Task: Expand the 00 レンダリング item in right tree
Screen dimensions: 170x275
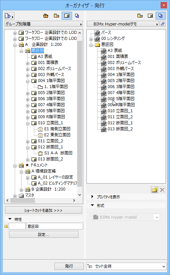Action: point(91,39)
